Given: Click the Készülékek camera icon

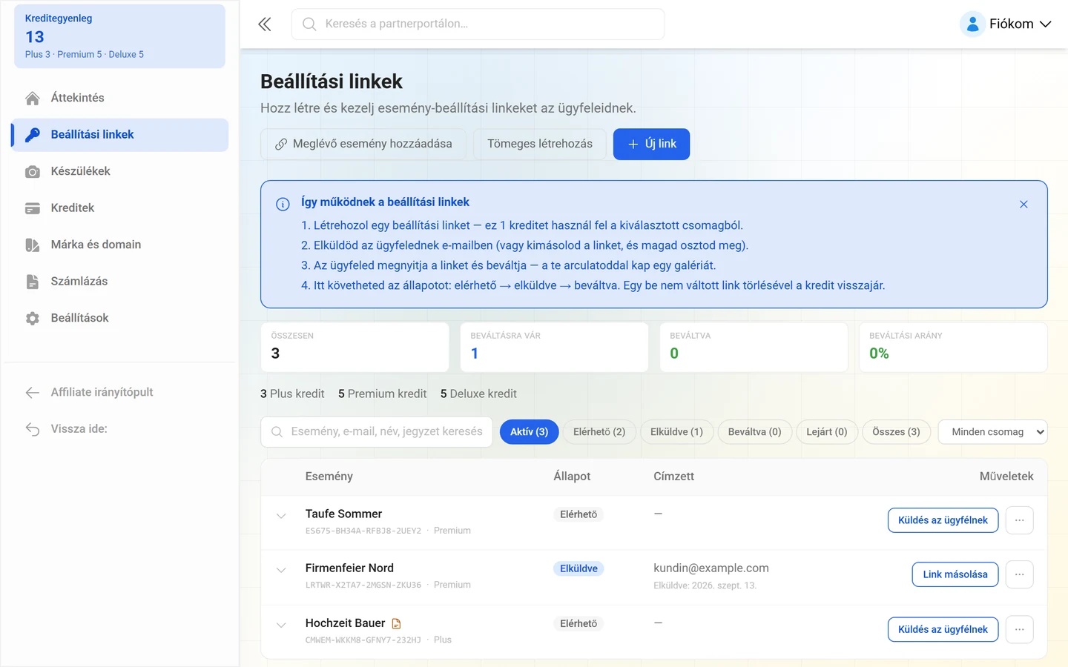Looking at the screenshot, I should (x=33, y=172).
